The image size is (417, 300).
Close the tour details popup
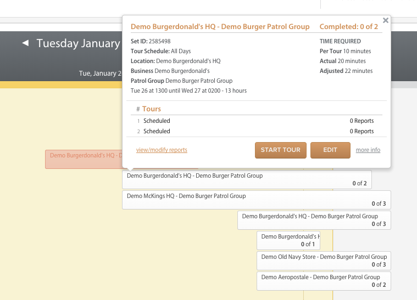pyautogui.click(x=385, y=20)
